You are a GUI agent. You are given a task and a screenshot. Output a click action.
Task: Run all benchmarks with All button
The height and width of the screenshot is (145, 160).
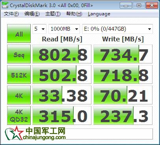coord(19,33)
